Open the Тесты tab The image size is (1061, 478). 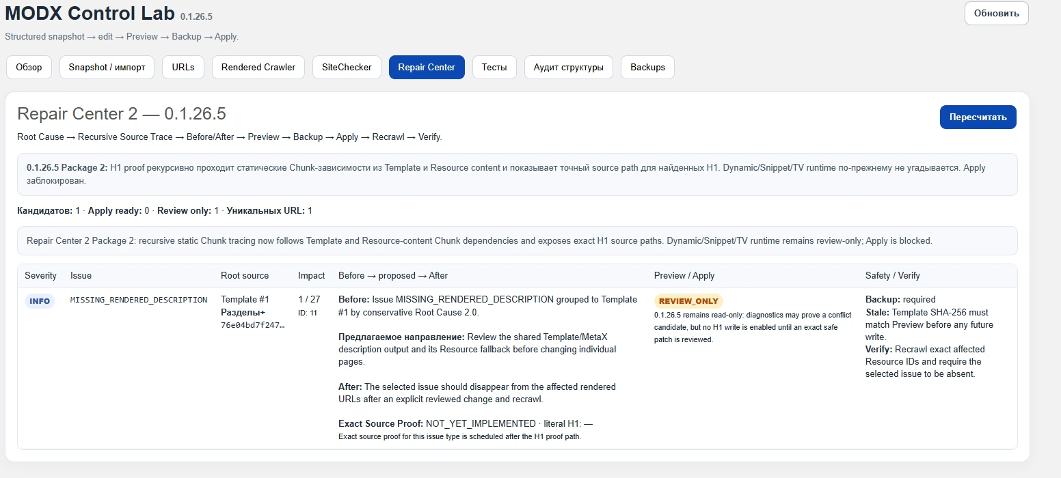pyautogui.click(x=494, y=68)
